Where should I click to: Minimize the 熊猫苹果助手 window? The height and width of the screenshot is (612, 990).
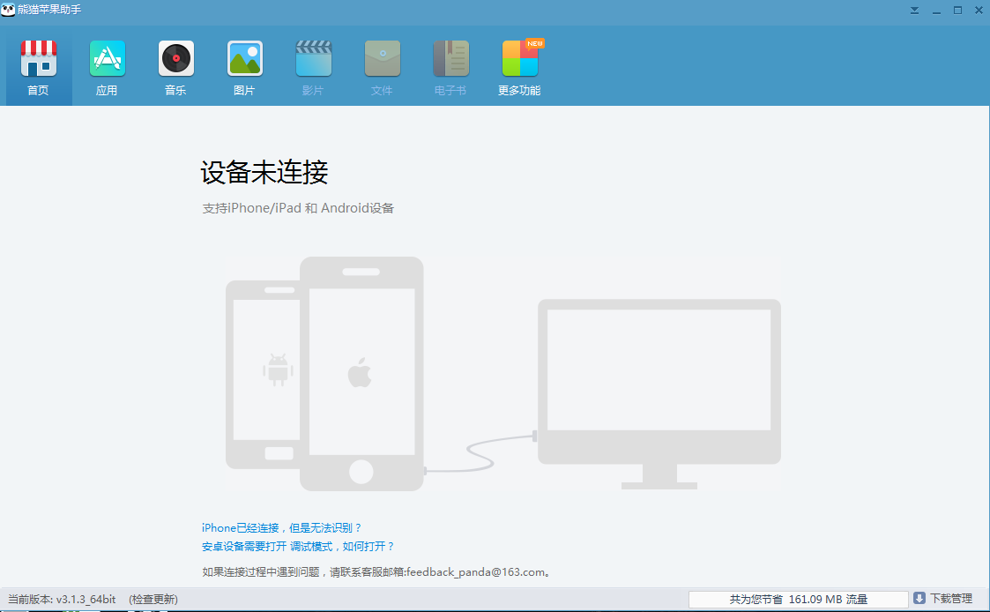pos(936,11)
